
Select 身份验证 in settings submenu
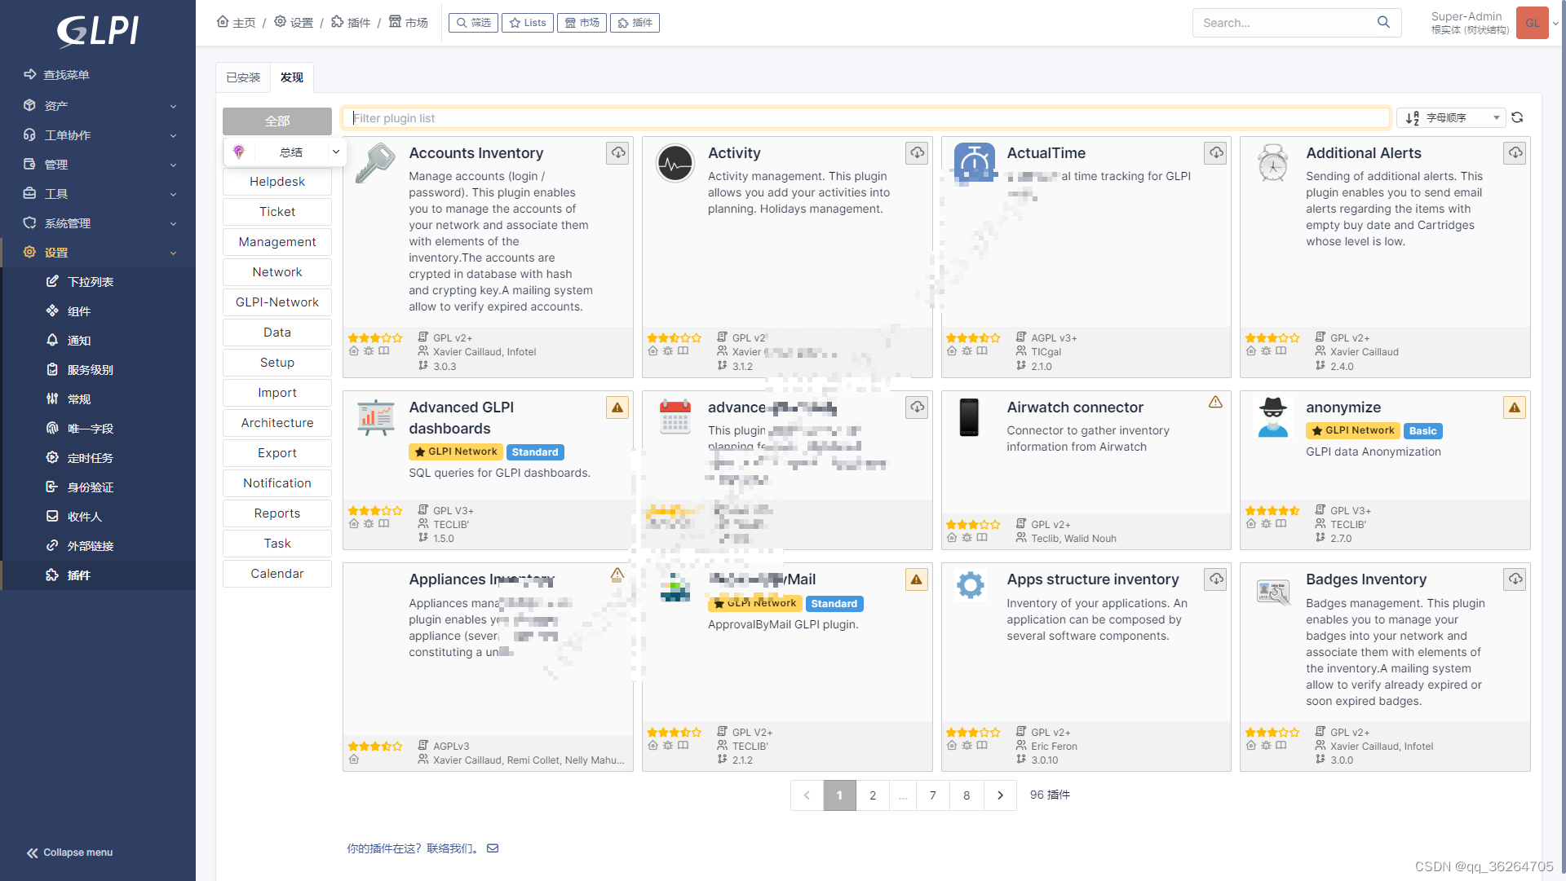[x=90, y=487]
